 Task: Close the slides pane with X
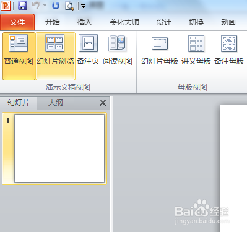pos(103,103)
